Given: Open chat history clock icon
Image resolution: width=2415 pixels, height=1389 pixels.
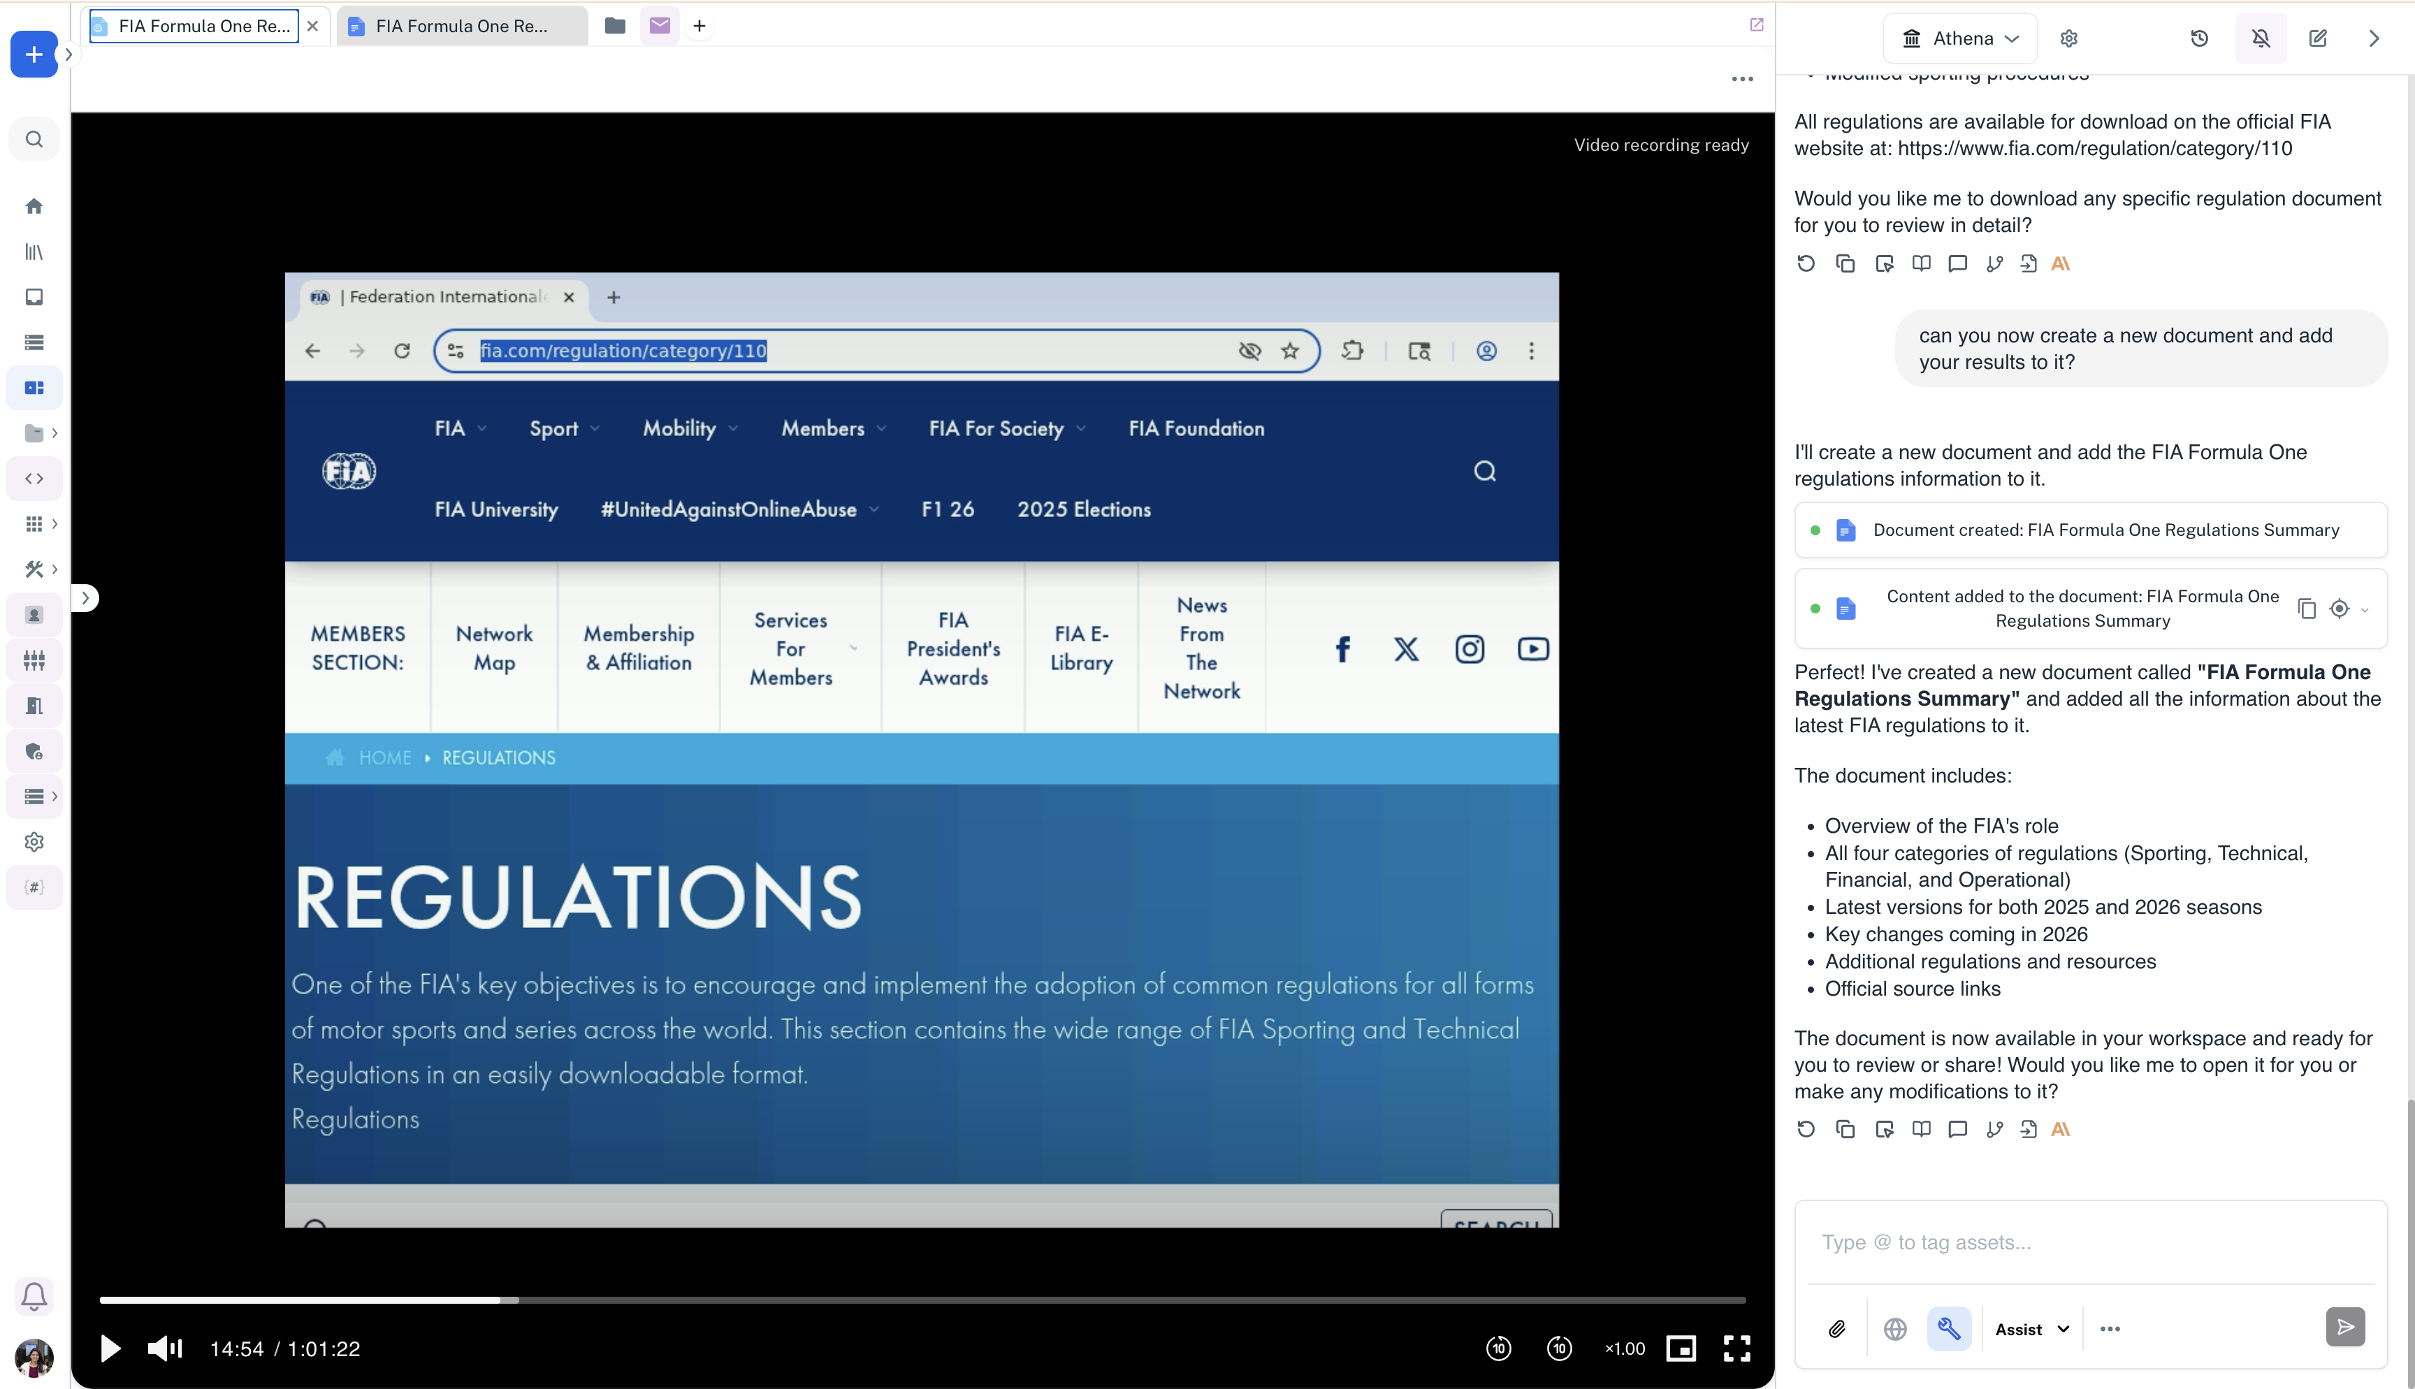Looking at the screenshot, I should tap(2200, 38).
